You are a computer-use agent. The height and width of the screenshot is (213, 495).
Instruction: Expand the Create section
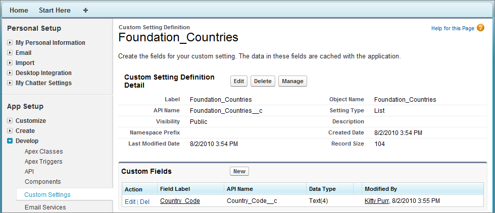point(10,131)
